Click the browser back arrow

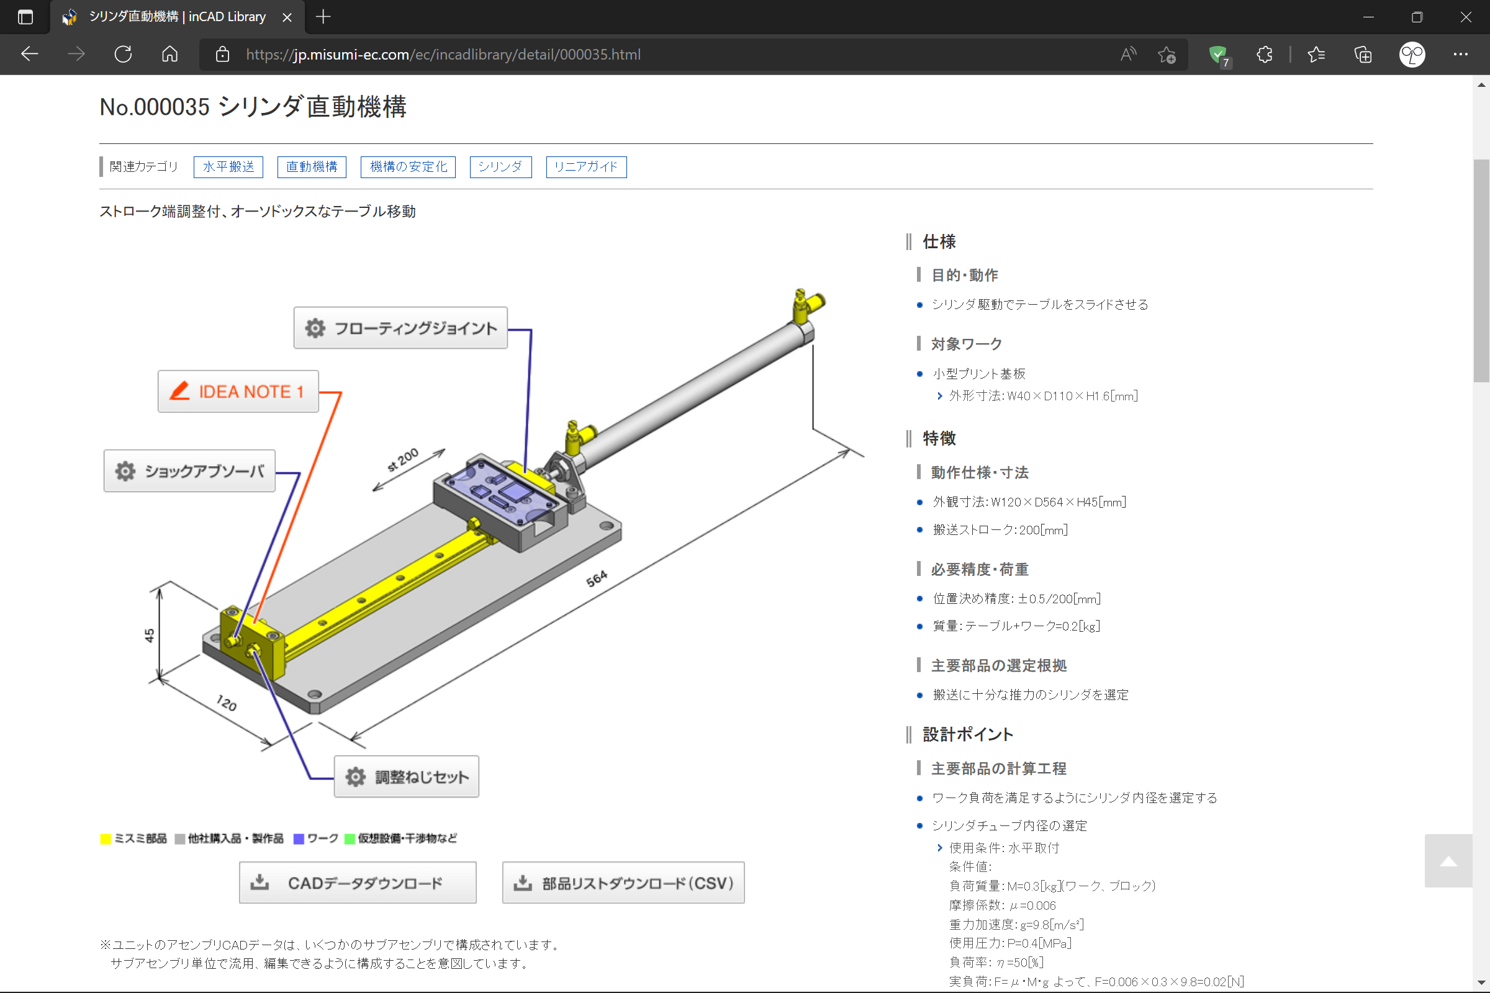[x=30, y=55]
